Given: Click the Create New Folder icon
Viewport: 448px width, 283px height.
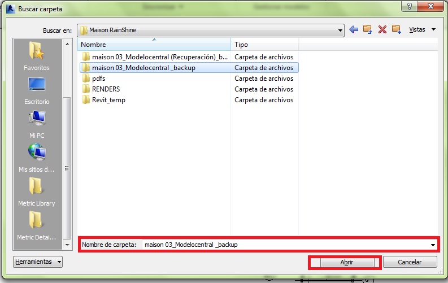Looking at the screenshot, I should click(x=396, y=29).
